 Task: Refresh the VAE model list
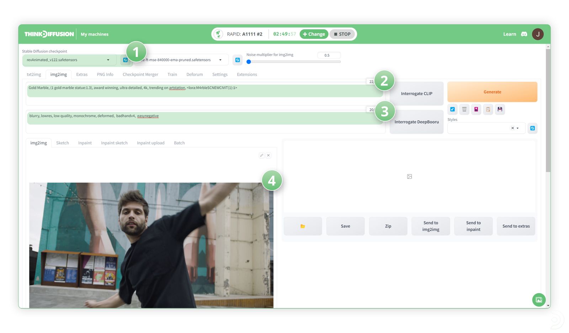tap(238, 60)
